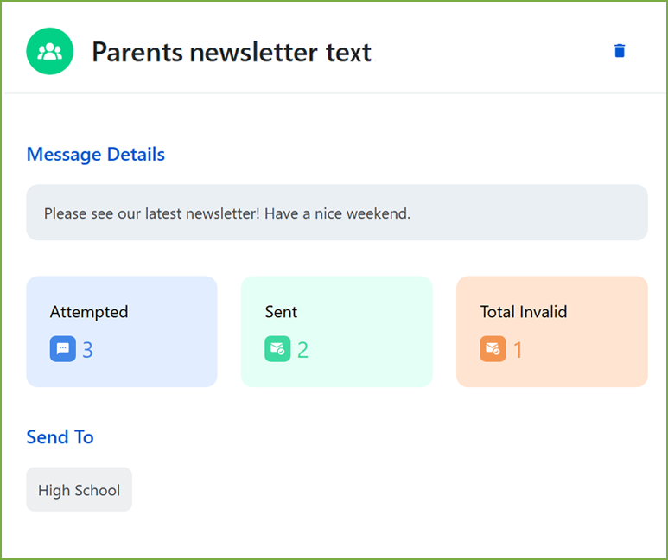Click the newsletter message text box
Image resolution: width=668 pixels, height=560 pixels.
pyautogui.click(x=337, y=213)
